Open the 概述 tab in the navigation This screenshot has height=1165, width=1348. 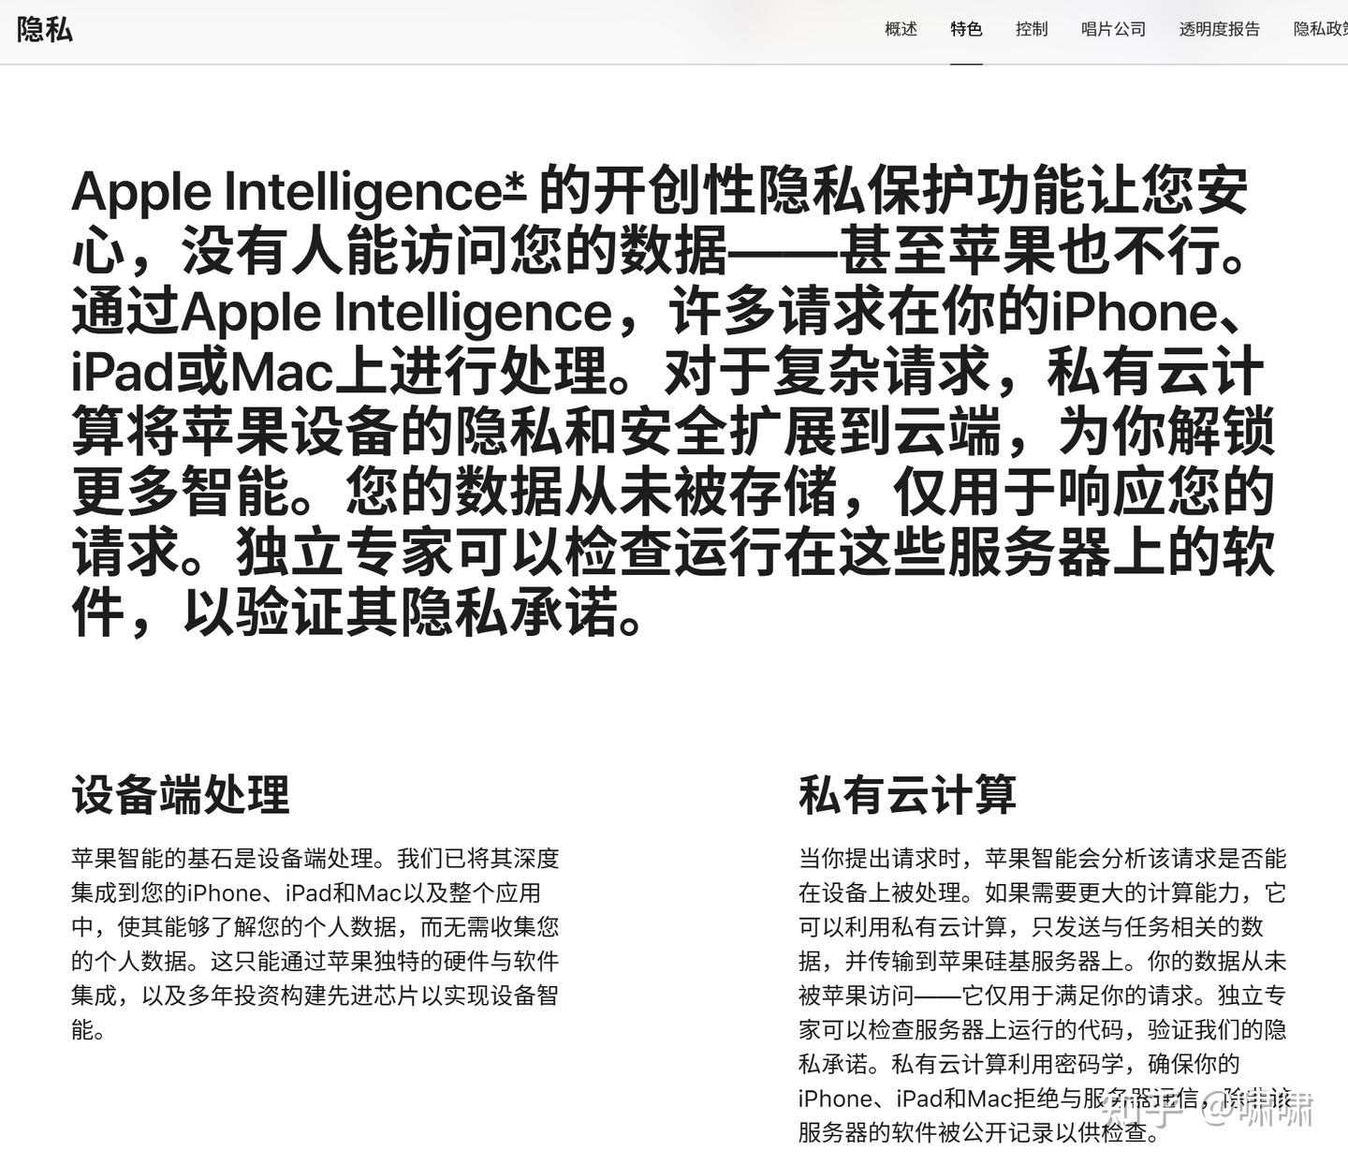(x=901, y=29)
